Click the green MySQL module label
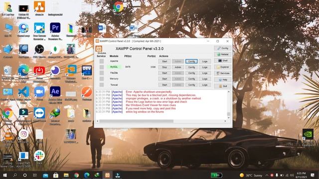Viewport: 319px width, 179px height. pos(114,67)
